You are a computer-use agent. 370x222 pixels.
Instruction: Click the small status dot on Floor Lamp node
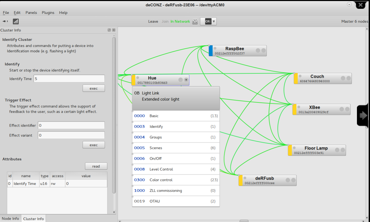pos(294,148)
